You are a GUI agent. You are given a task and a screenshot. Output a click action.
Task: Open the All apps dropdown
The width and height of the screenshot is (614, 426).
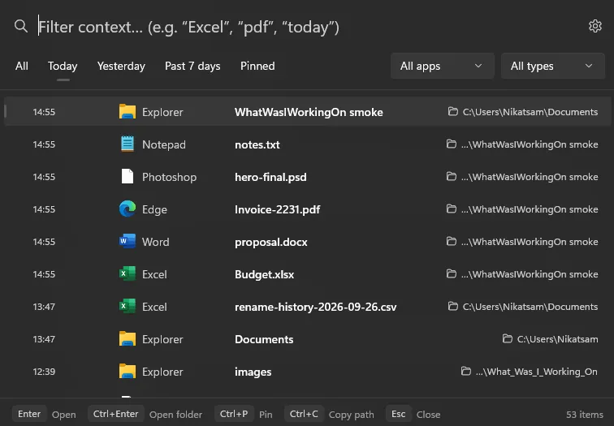point(442,66)
